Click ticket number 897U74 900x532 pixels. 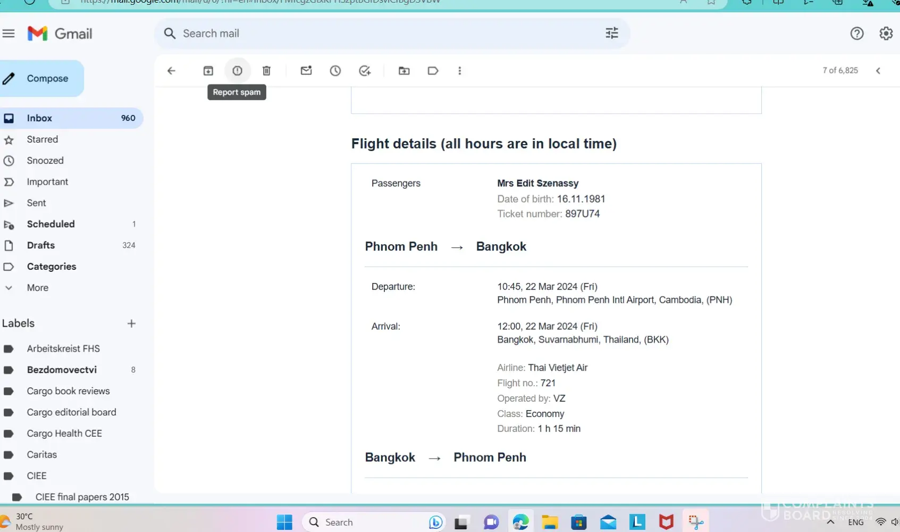(x=582, y=214)
